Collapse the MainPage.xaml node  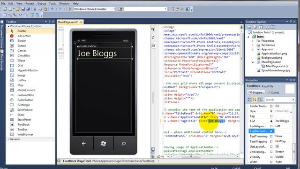[253, 62]
